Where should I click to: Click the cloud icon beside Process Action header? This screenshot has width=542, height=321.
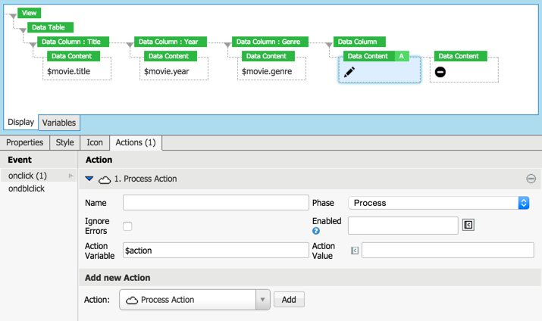tap(105, 179)
